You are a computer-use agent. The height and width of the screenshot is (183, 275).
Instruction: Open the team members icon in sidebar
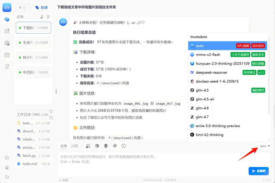tap(7, 55)
